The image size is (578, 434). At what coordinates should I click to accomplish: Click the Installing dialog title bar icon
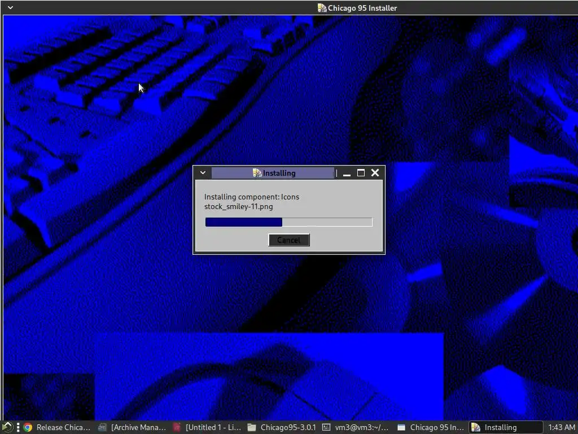point(257,173)
